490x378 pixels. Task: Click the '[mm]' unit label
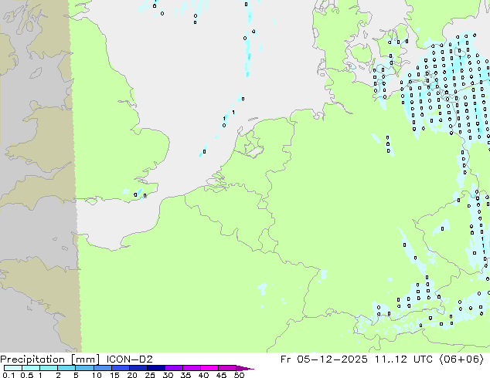tap(85, 359)
